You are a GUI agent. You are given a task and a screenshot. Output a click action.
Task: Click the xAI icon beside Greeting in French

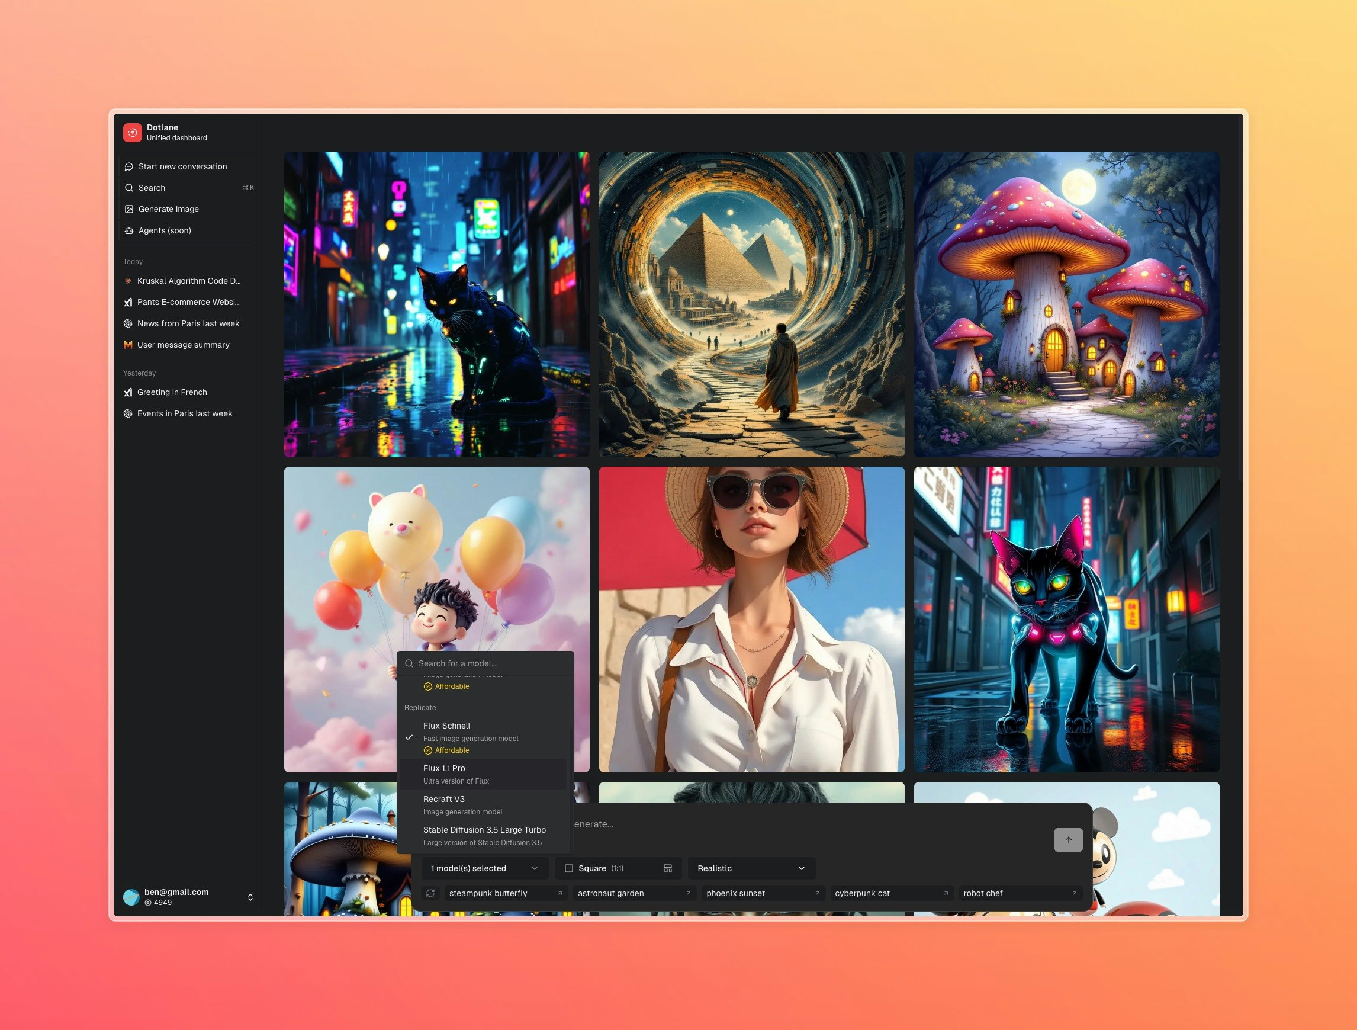tap(128, 392)
